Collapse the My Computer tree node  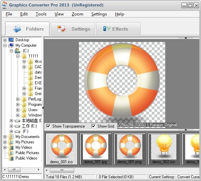pos(5,45)
